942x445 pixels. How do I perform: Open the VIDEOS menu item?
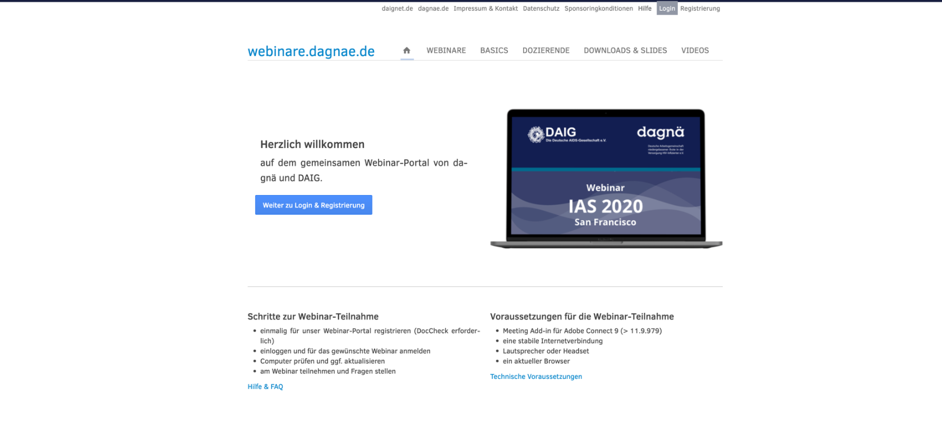(x=695, y=50)
